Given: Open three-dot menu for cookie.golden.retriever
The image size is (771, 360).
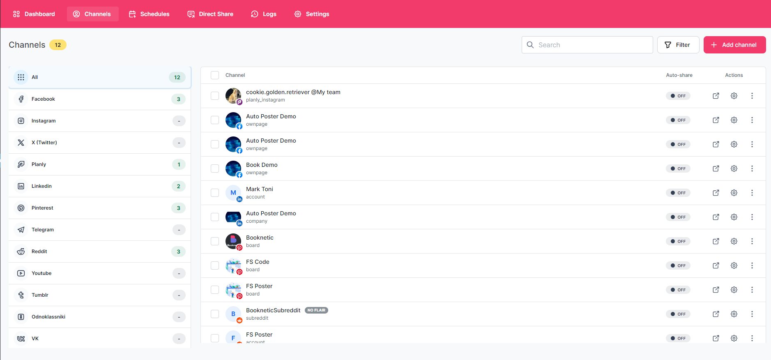Looking at the screenshot, I should coord(752,96).
